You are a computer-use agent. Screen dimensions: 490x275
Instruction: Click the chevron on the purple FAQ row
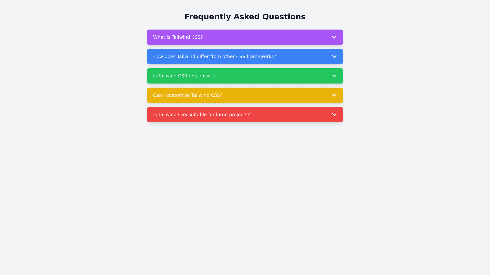(x=334, y=37)
